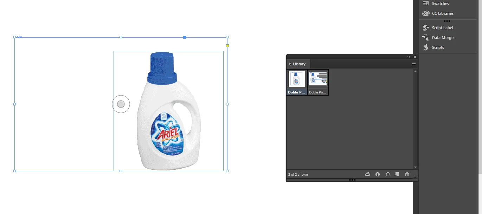Click the link badge icon at frame corner

pos(20,37)
